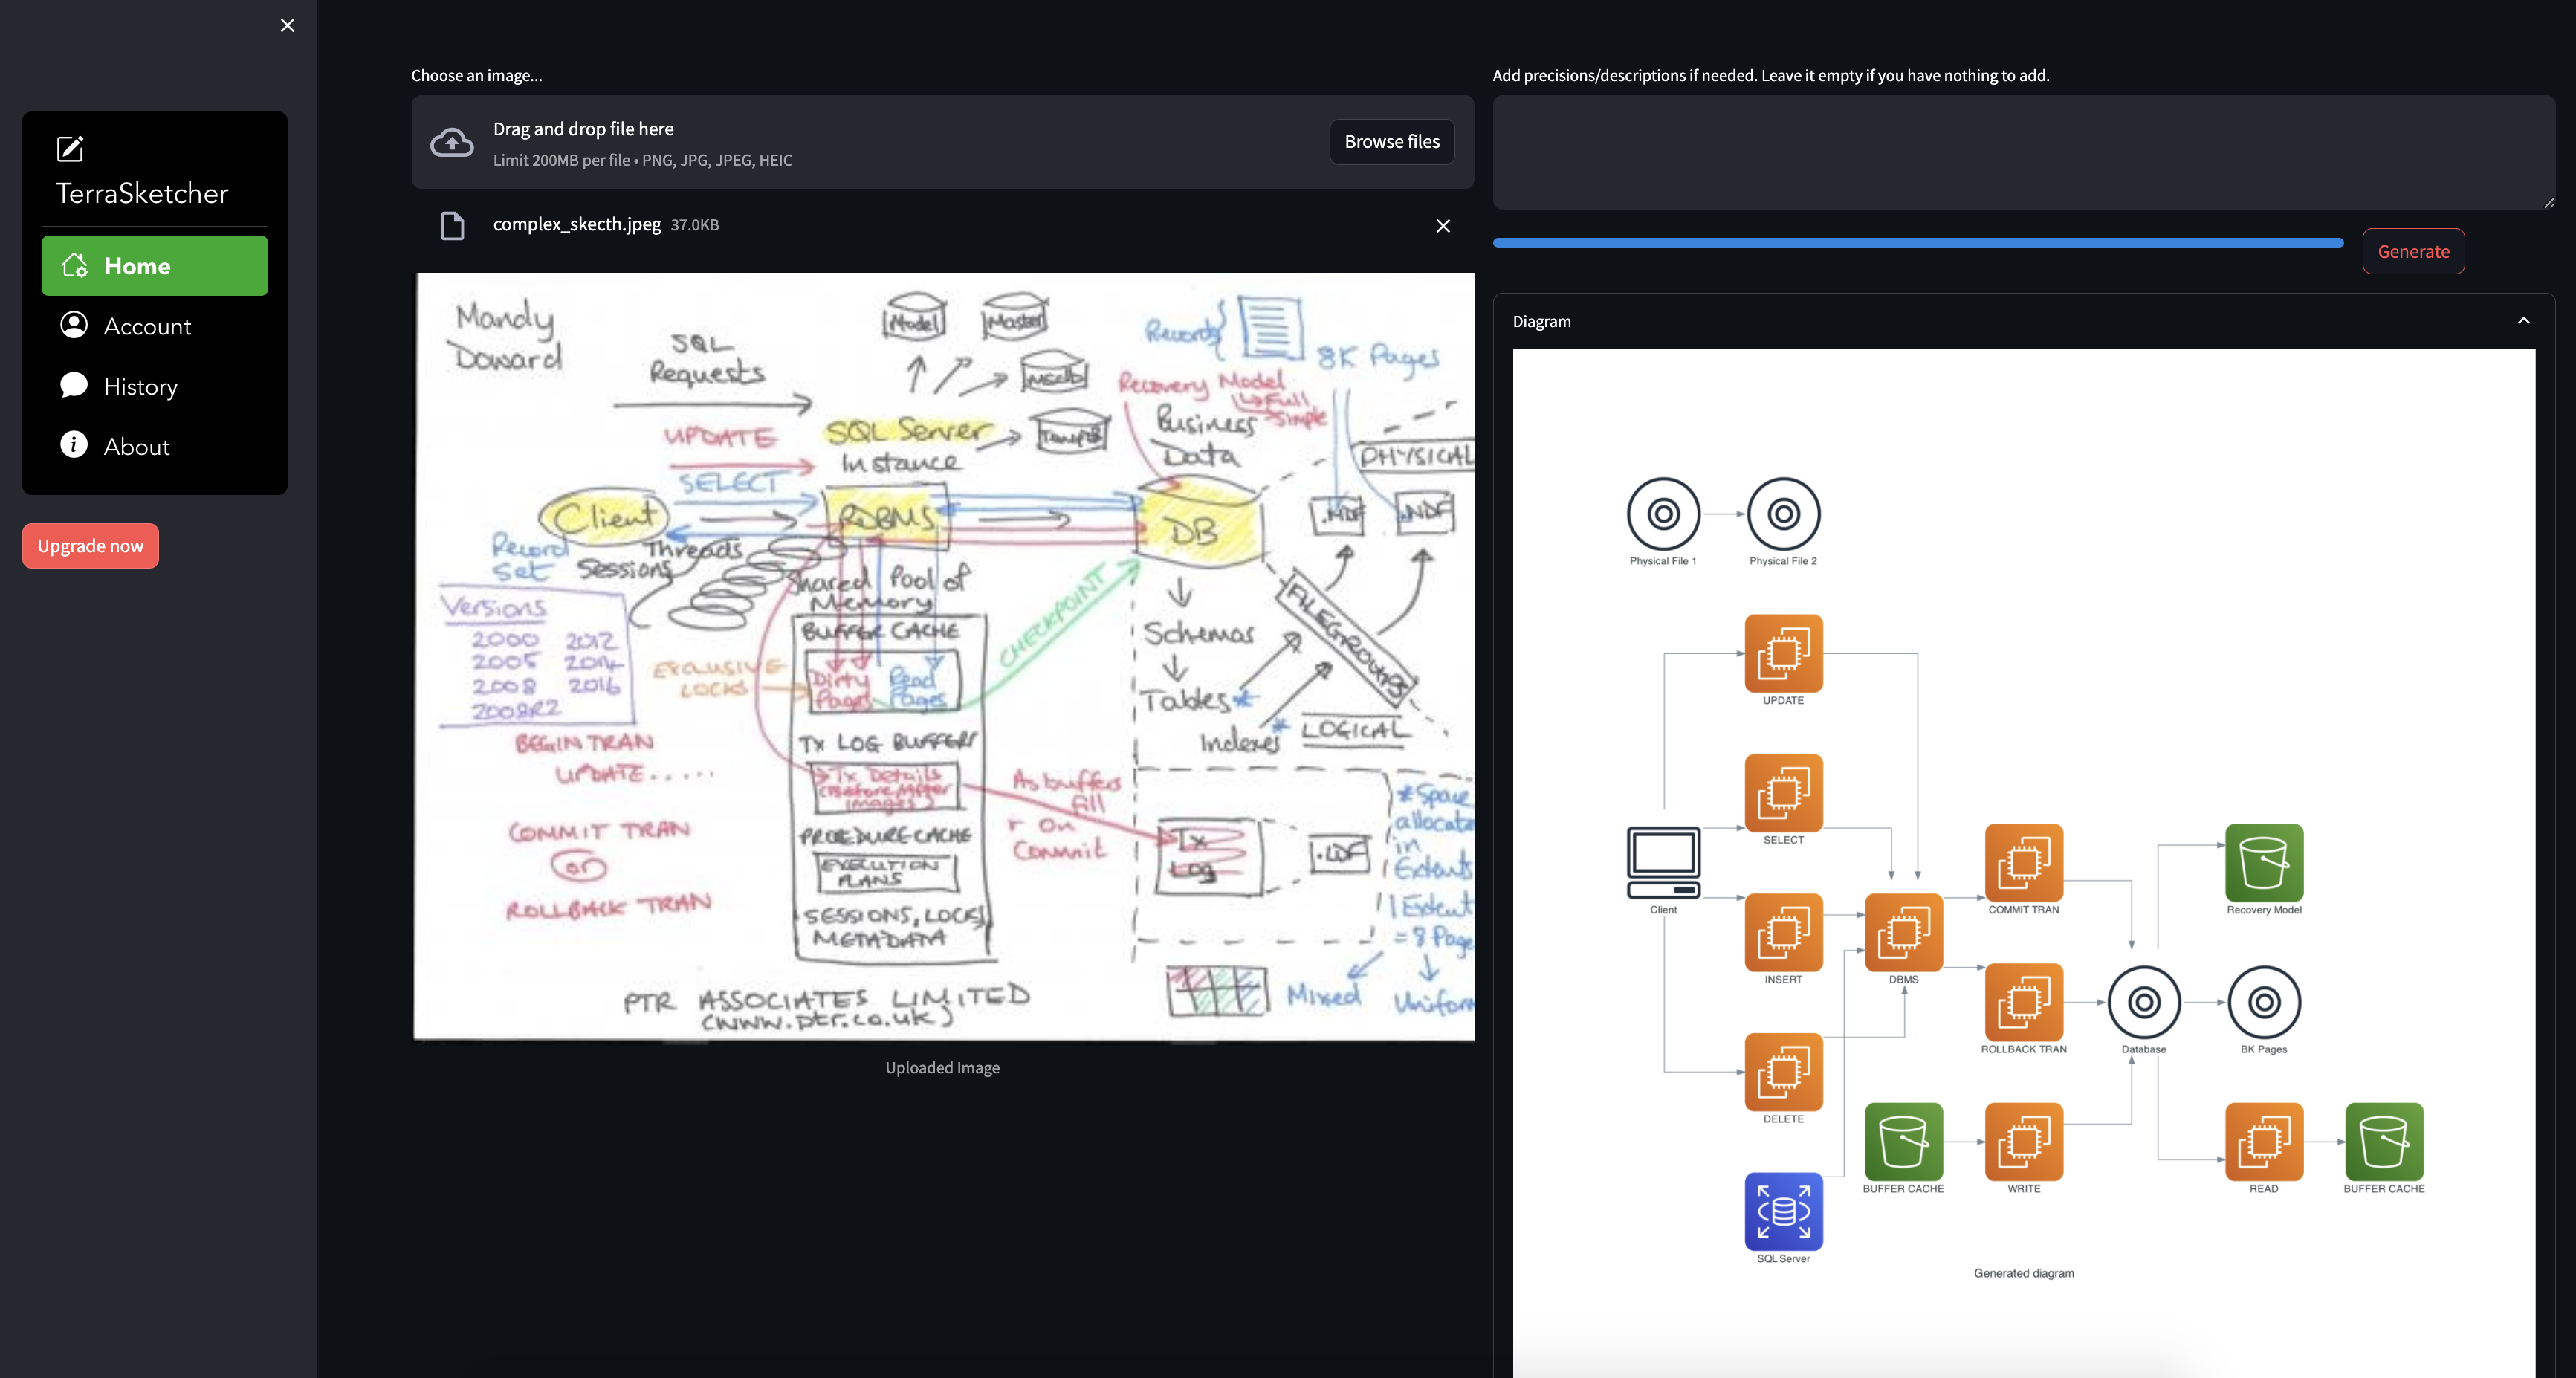Click the READ compute node icon

pos(2264,1142)
